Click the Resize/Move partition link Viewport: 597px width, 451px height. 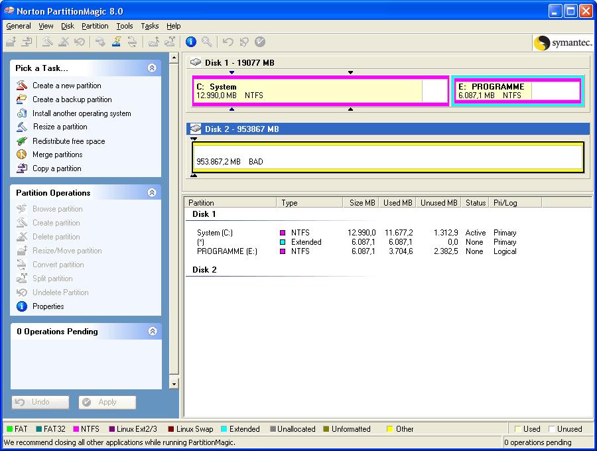(67, 251)
